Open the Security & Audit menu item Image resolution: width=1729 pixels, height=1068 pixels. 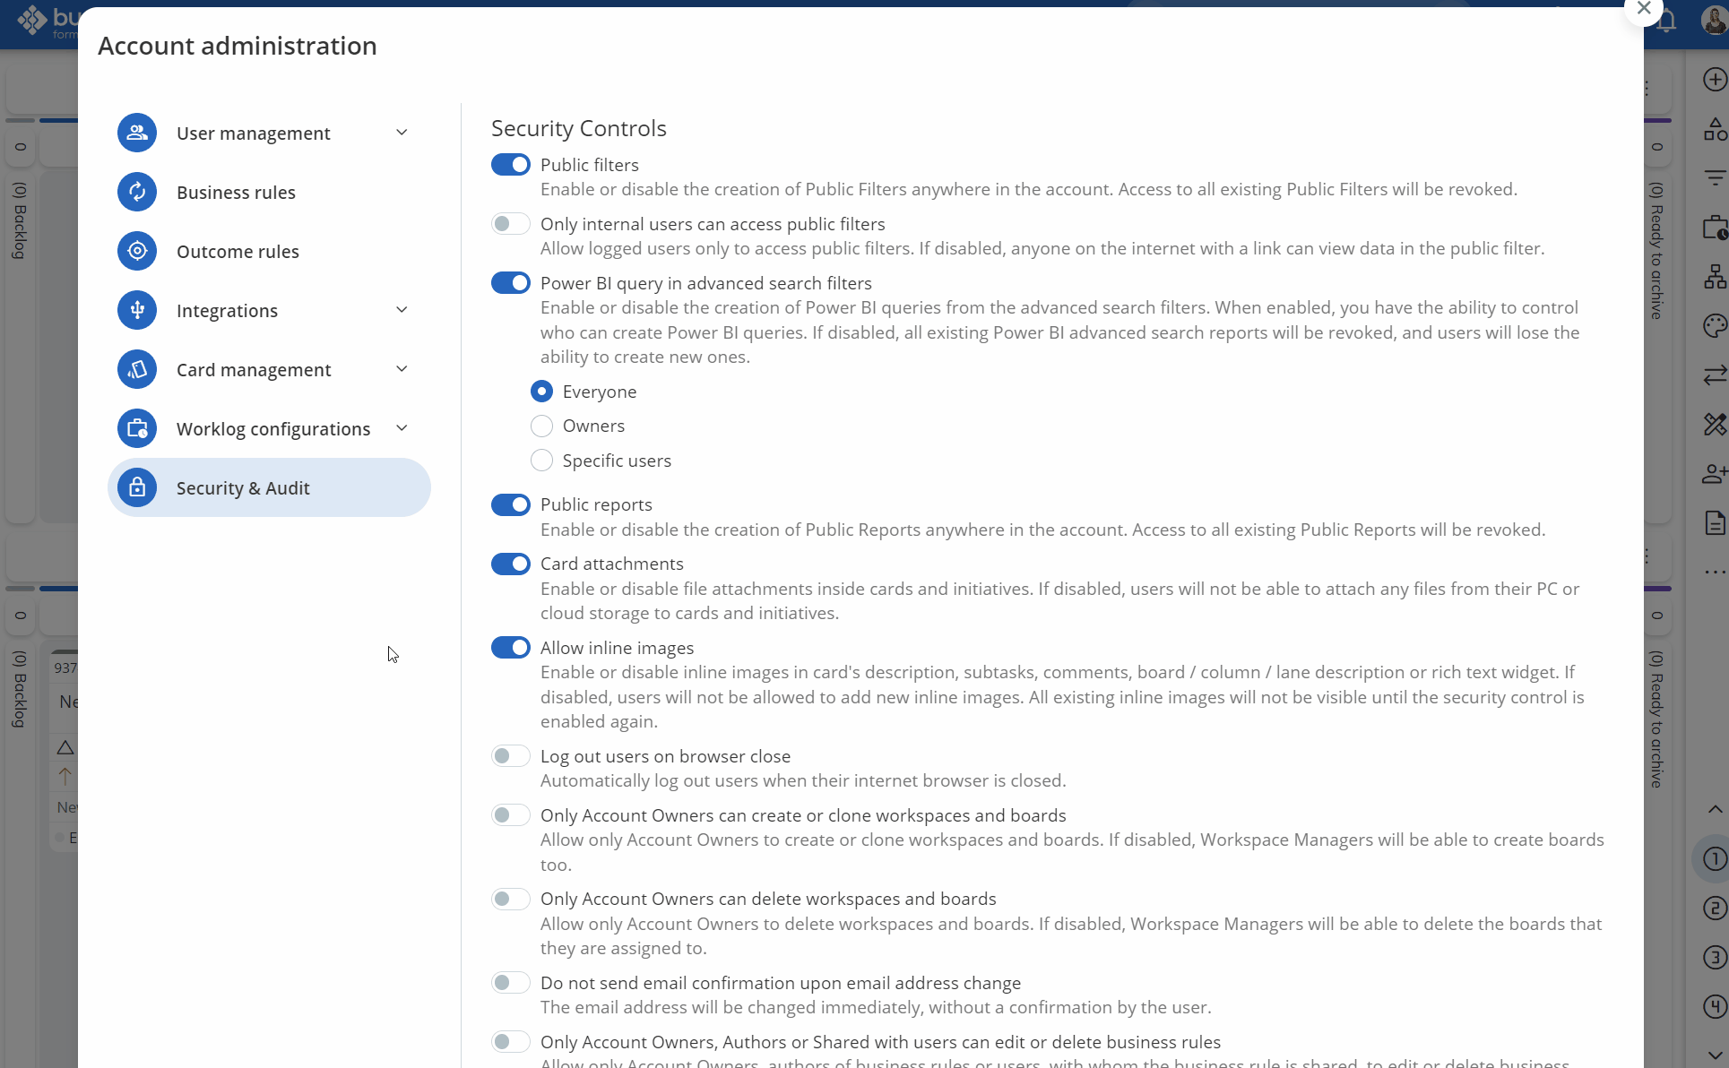coord(269,487)
